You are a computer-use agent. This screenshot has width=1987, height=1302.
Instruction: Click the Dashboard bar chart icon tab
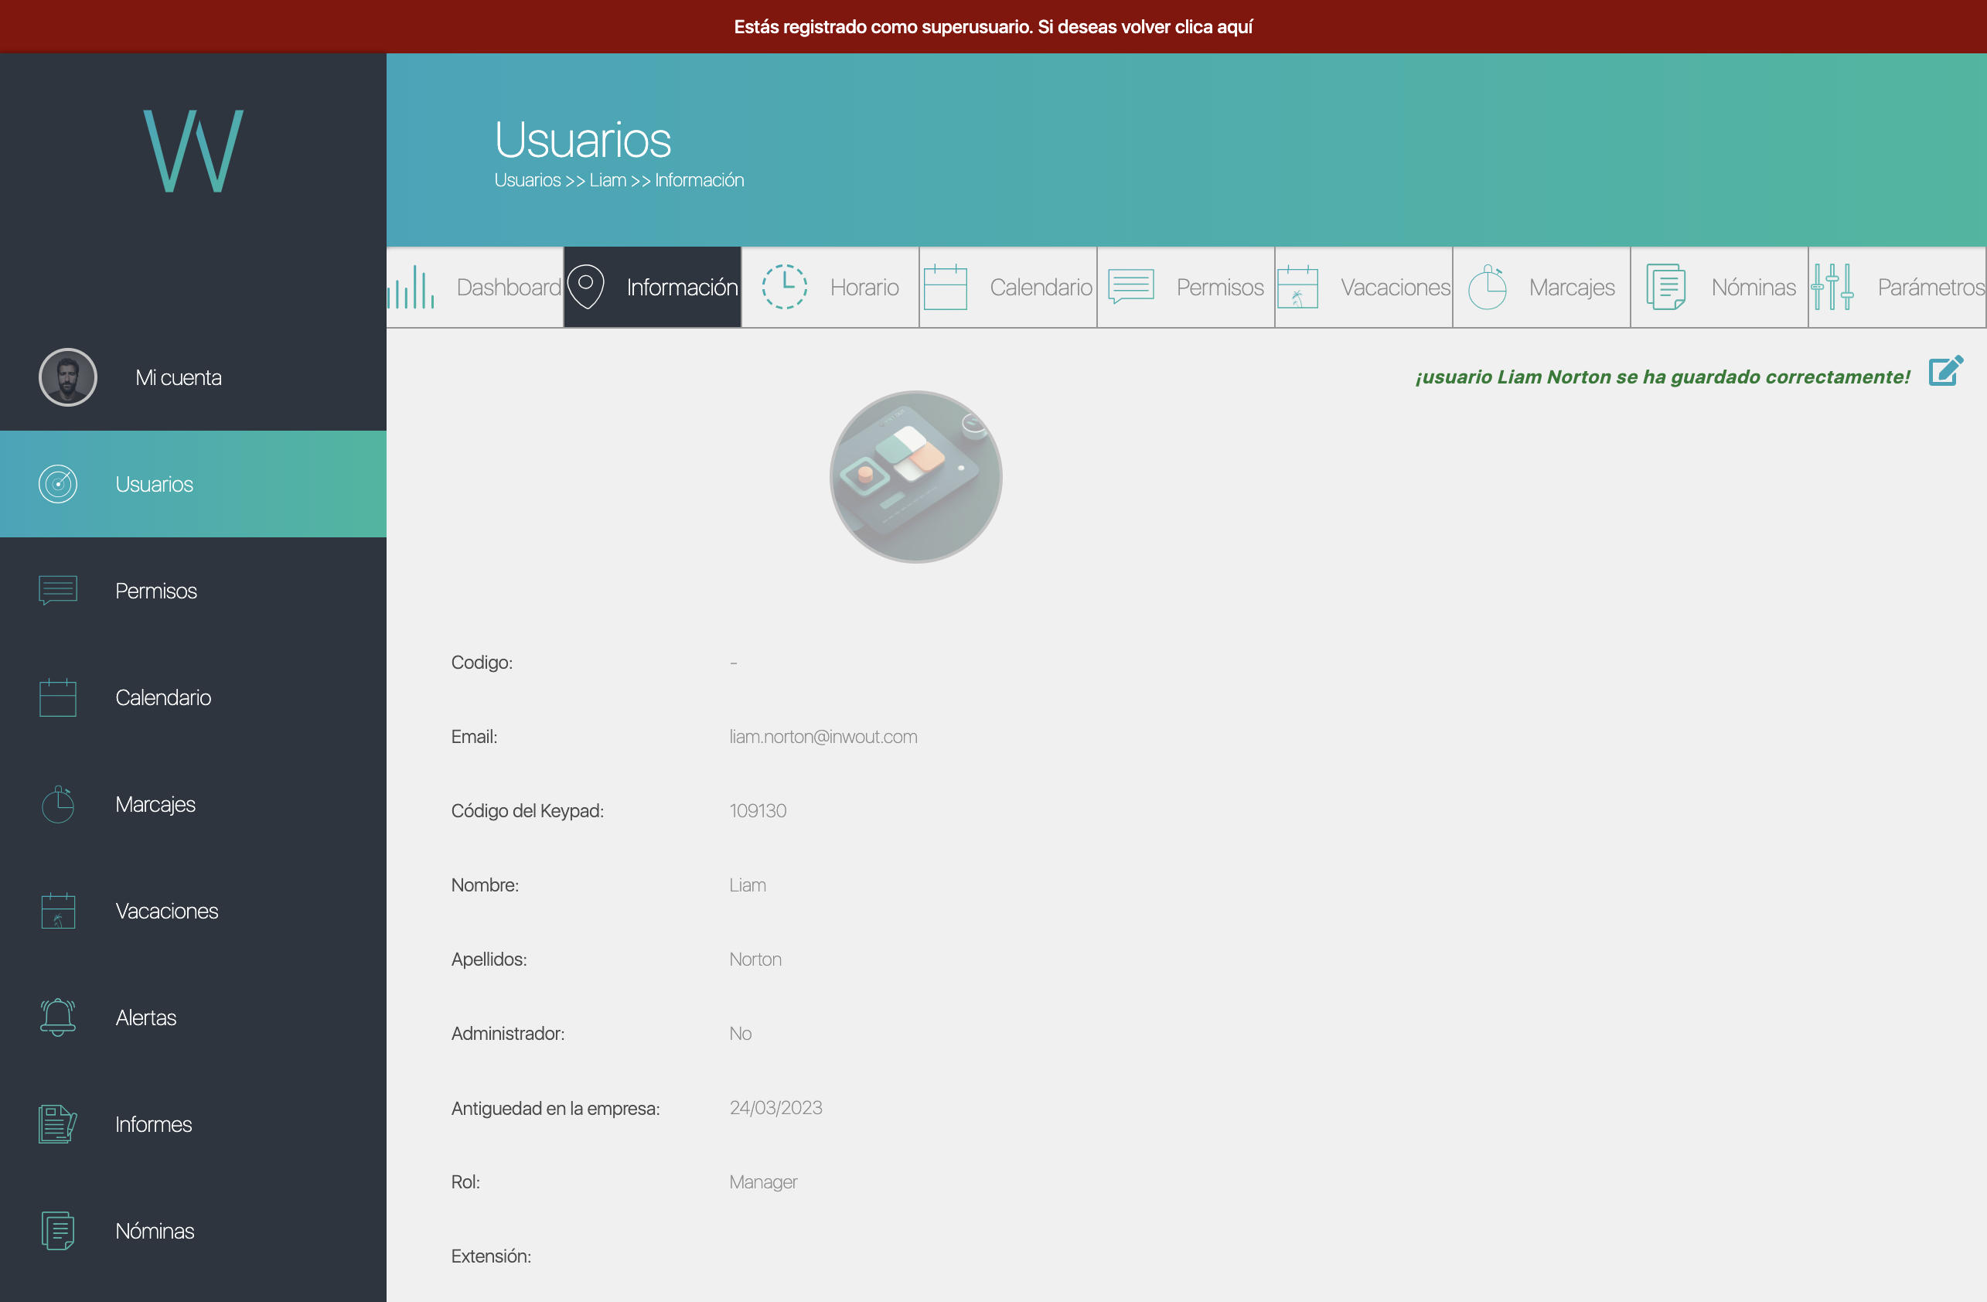pyautogui.click(x=411, y=287)
